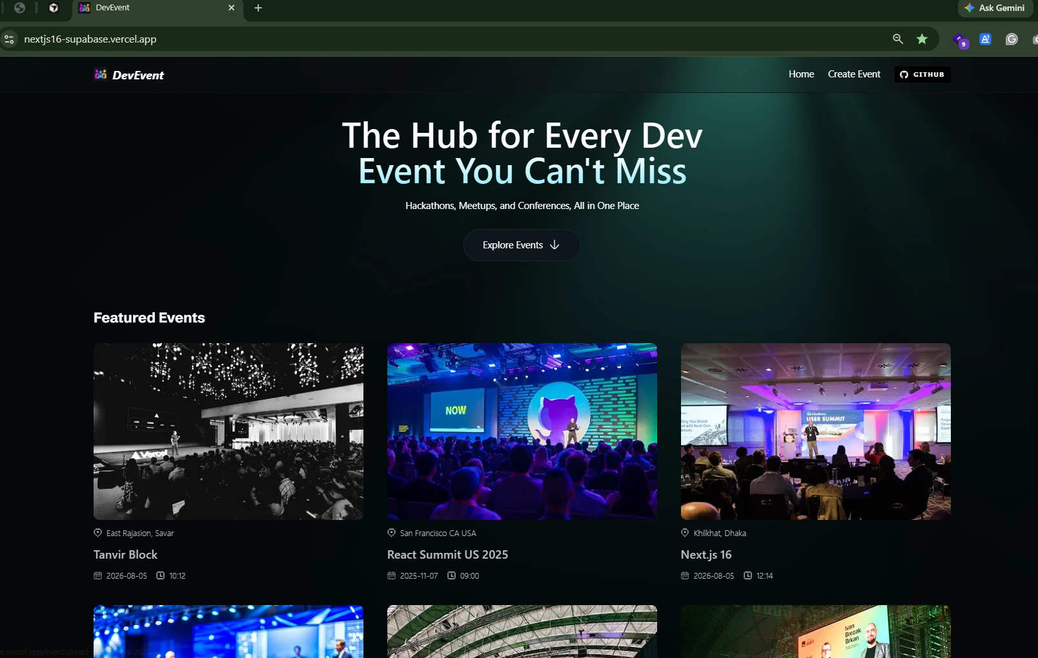This screenshot has width=1038, height=658.
Task: Click location pin icon beside East Rajasion, Savar
Action: [x=98, y=533]
